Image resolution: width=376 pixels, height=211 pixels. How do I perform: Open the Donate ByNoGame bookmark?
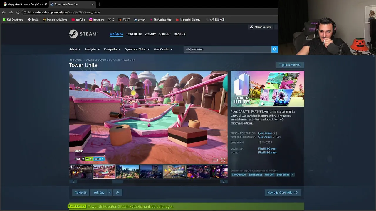(x=55, y=20)
